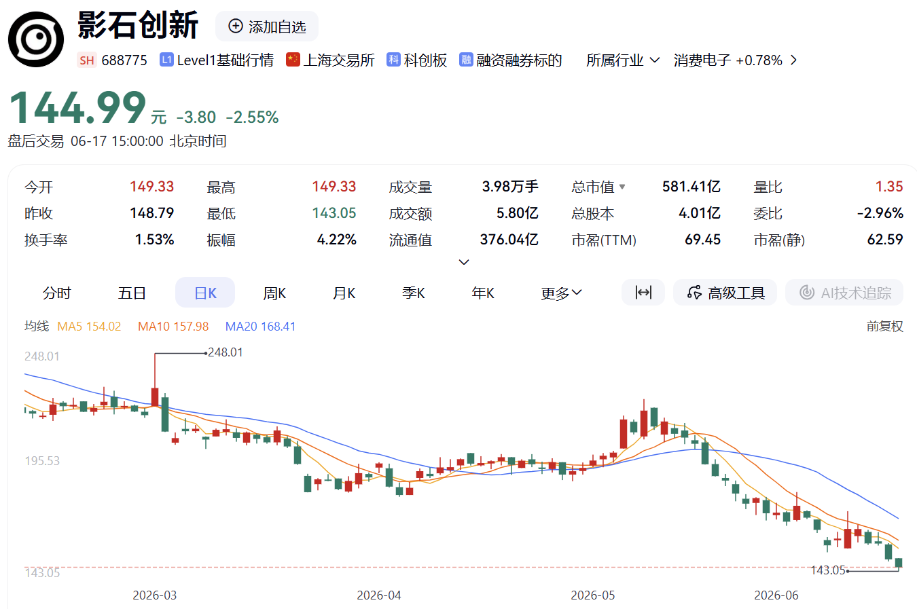The width and height of the screenshot is (917, 609).
Task: Click the -2.55% change percentage
Action: point(252,117)
